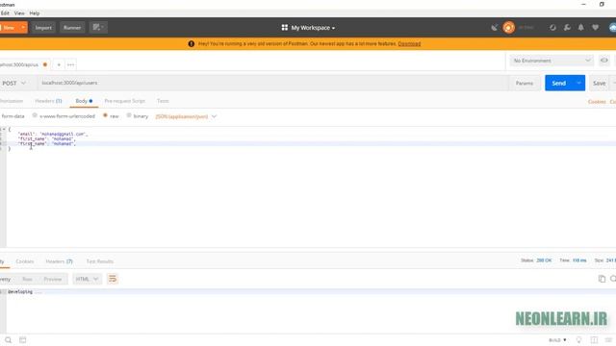Send the request with the Send button
Viewport: 616px width, 346px height.
click(558, 84)
